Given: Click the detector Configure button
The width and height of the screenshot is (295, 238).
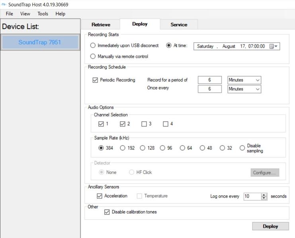Looking at the screenshot, I should (x=265, y=173).
